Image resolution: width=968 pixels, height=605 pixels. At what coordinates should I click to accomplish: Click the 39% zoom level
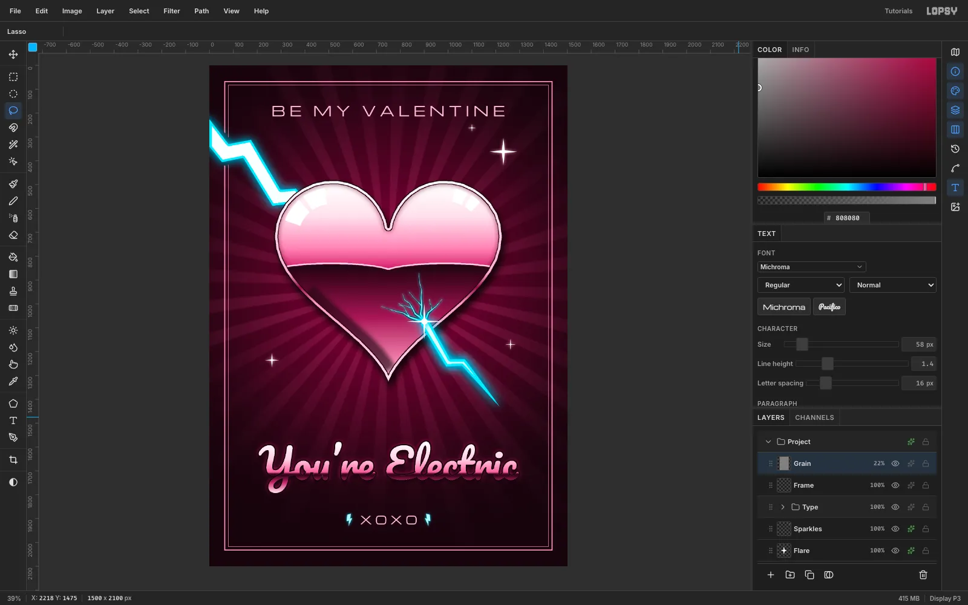[x=14, y=598]
